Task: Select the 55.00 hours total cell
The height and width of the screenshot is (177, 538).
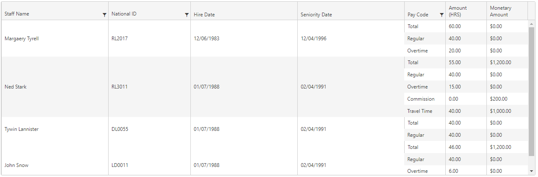Action: (455, 62)
